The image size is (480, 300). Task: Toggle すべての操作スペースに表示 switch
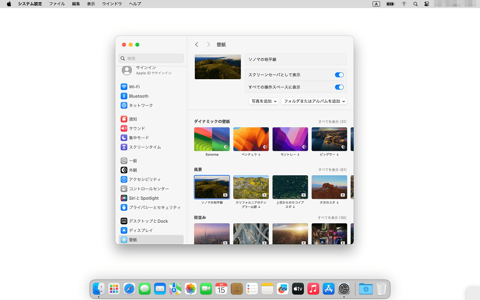(x=339, y=87)
